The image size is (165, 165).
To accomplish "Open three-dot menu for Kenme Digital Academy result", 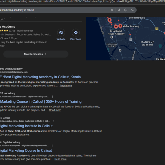I will [x=31, y=72].
